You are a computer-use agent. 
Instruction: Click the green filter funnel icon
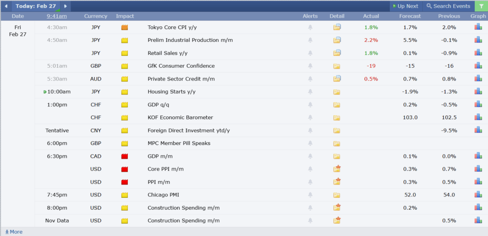(481, 6)
